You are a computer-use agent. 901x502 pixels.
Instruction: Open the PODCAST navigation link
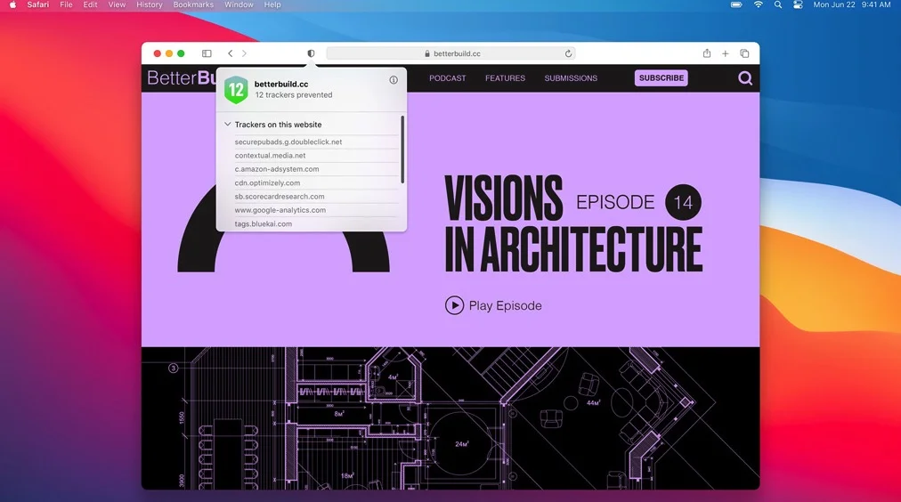(447, 78)
